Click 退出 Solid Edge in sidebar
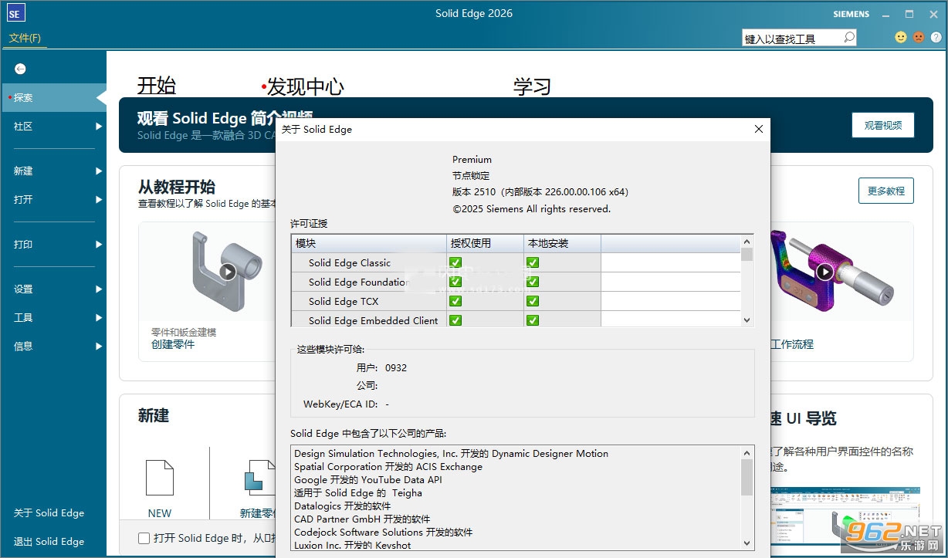Screen dimensions: 948x558 pos(49,541)
